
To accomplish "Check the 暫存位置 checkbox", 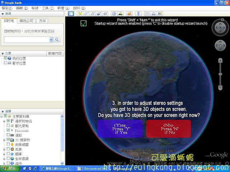I will (6, 63).
